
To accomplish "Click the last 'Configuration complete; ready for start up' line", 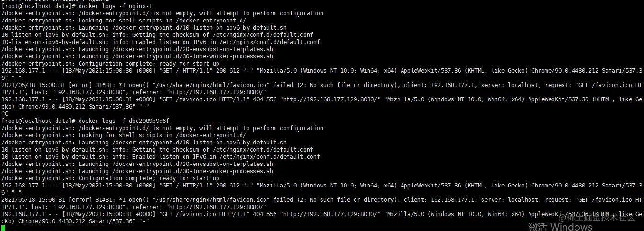I will tap(110, 178).
